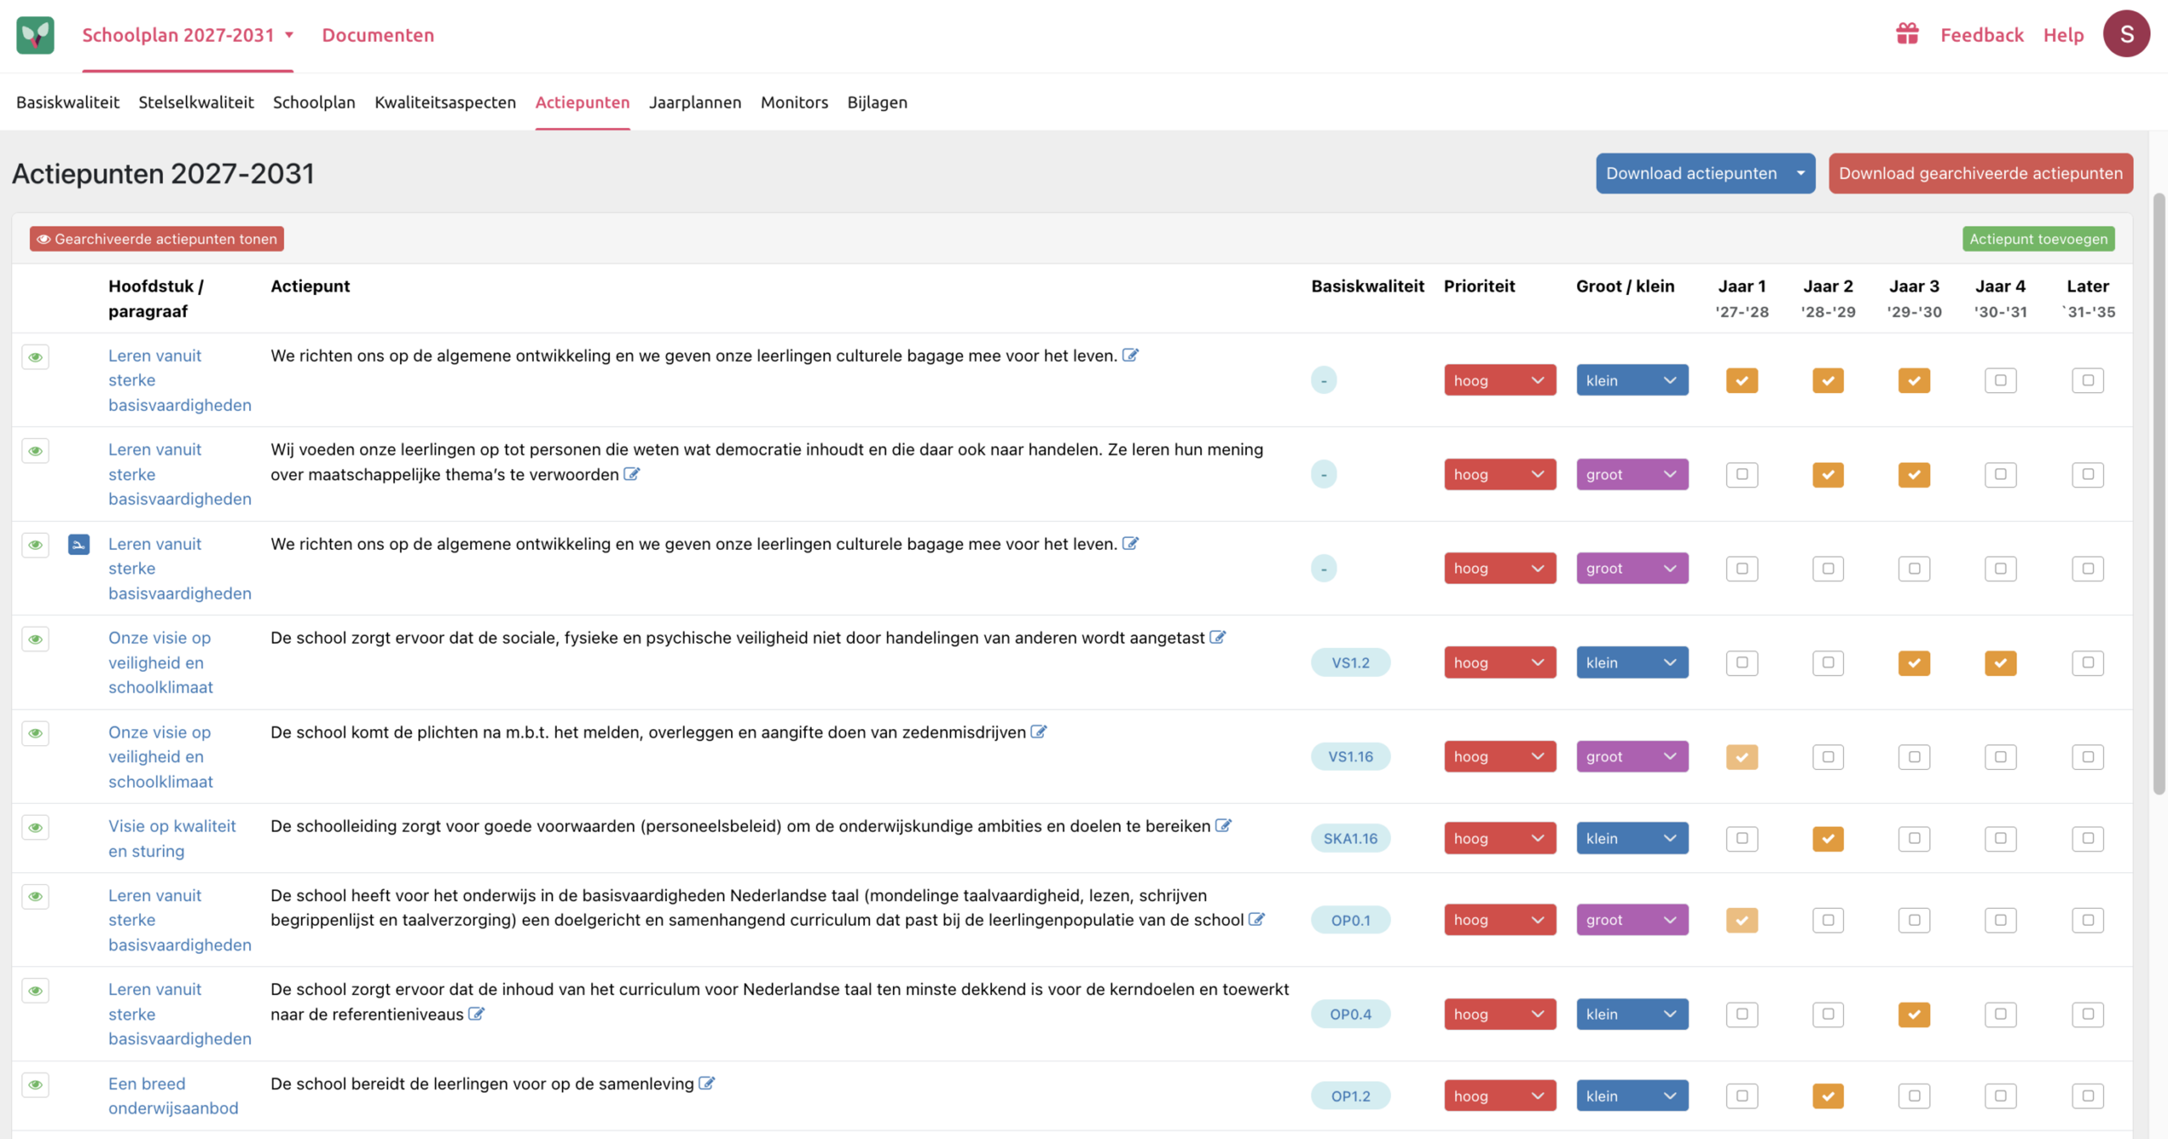Edit the democratie actiepunt text
2168x1139 pixels.
click(631, 475)
